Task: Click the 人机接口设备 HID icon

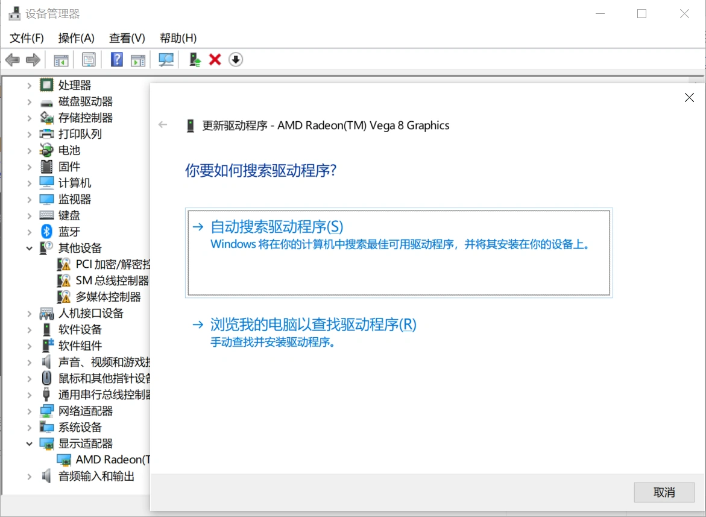Action: (46, 313)
